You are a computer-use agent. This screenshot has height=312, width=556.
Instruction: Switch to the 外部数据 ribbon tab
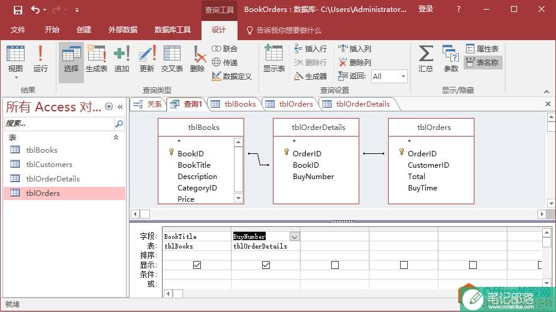click(123, 30)
